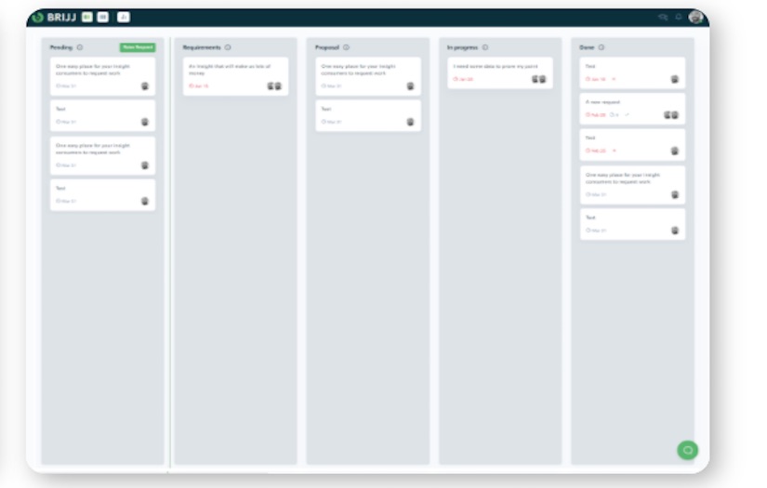
Task: Open the graduation cap learning icon
Action: tap(663, 17)
